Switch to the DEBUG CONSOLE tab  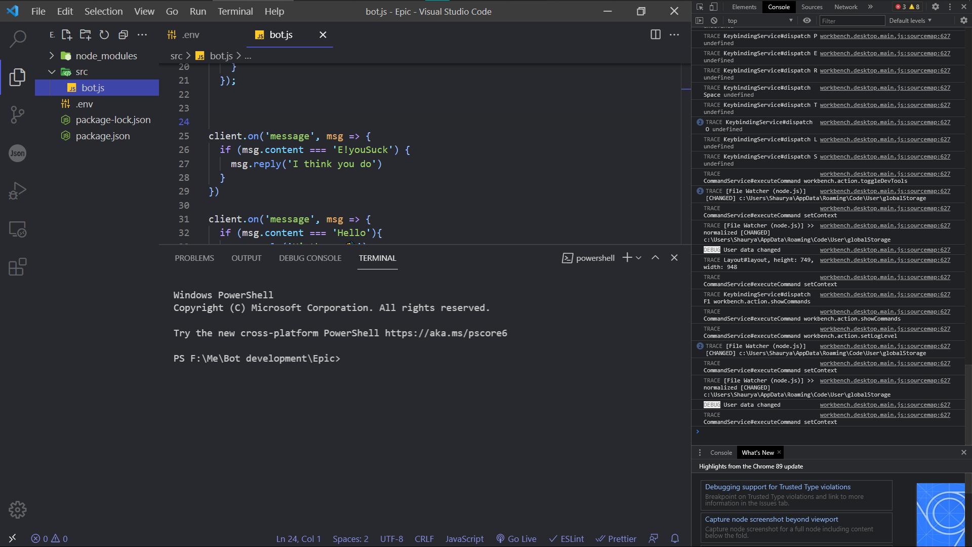310,258
